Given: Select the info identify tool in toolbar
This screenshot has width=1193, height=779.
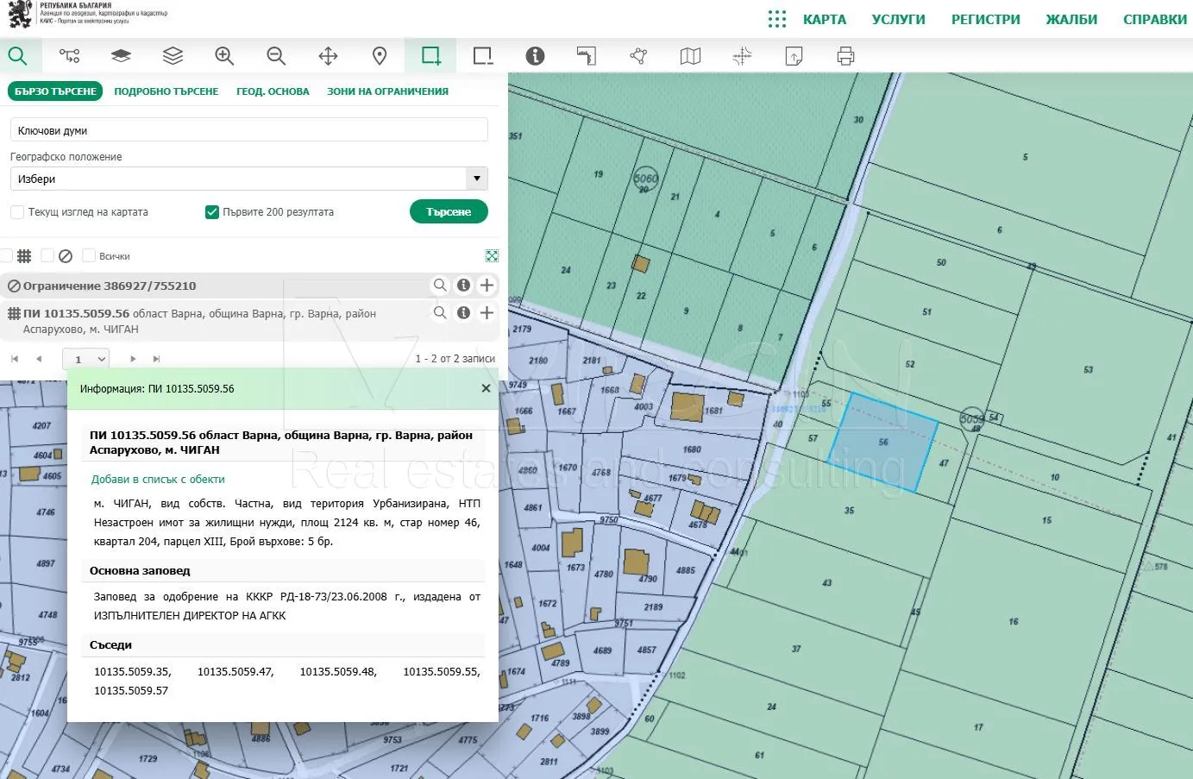Looking at the screenshot, I should pyautogui.click(x=535, y=56).
